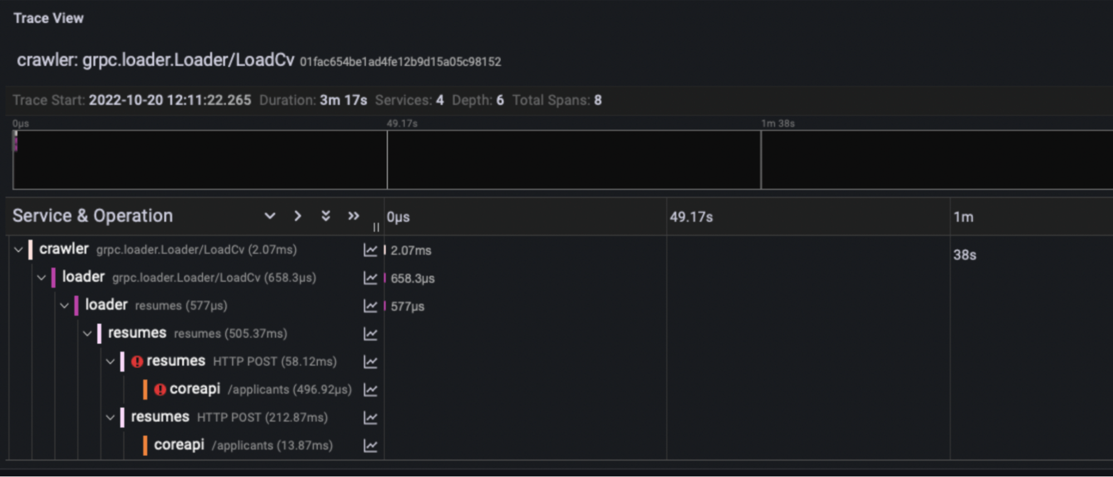Click chart icon for coreapi 496.92µs span
Screen dimensions: 1113x477
pyautogui.click(x=370, y=390)
